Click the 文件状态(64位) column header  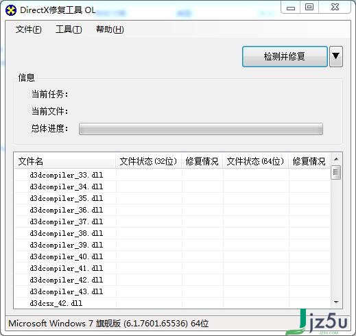256,161
